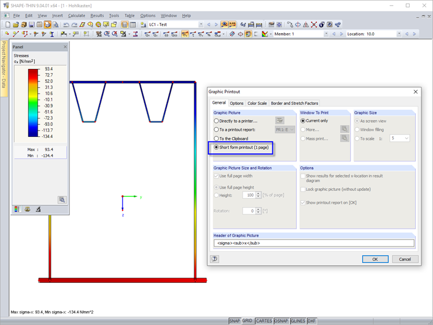
Task: Undo the last action
Action: pos(66,25)
